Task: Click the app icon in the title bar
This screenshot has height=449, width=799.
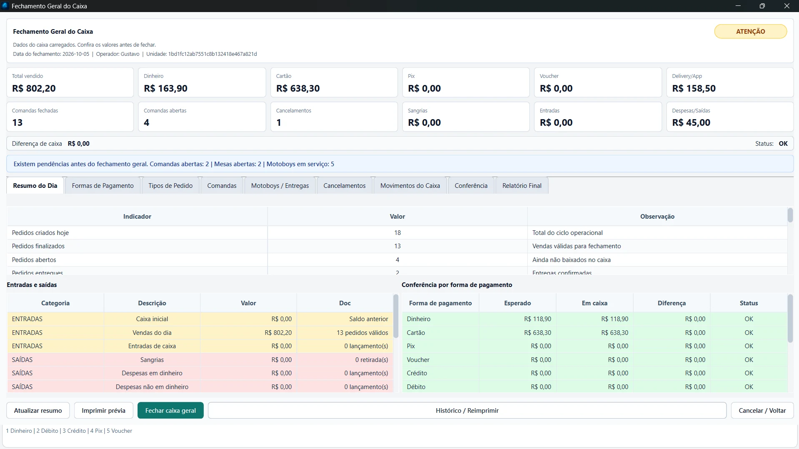Action: coord(5,6)
